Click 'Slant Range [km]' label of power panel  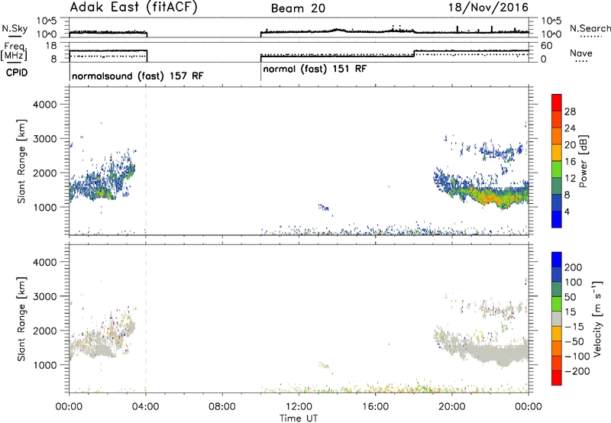(x=21, y=161)
